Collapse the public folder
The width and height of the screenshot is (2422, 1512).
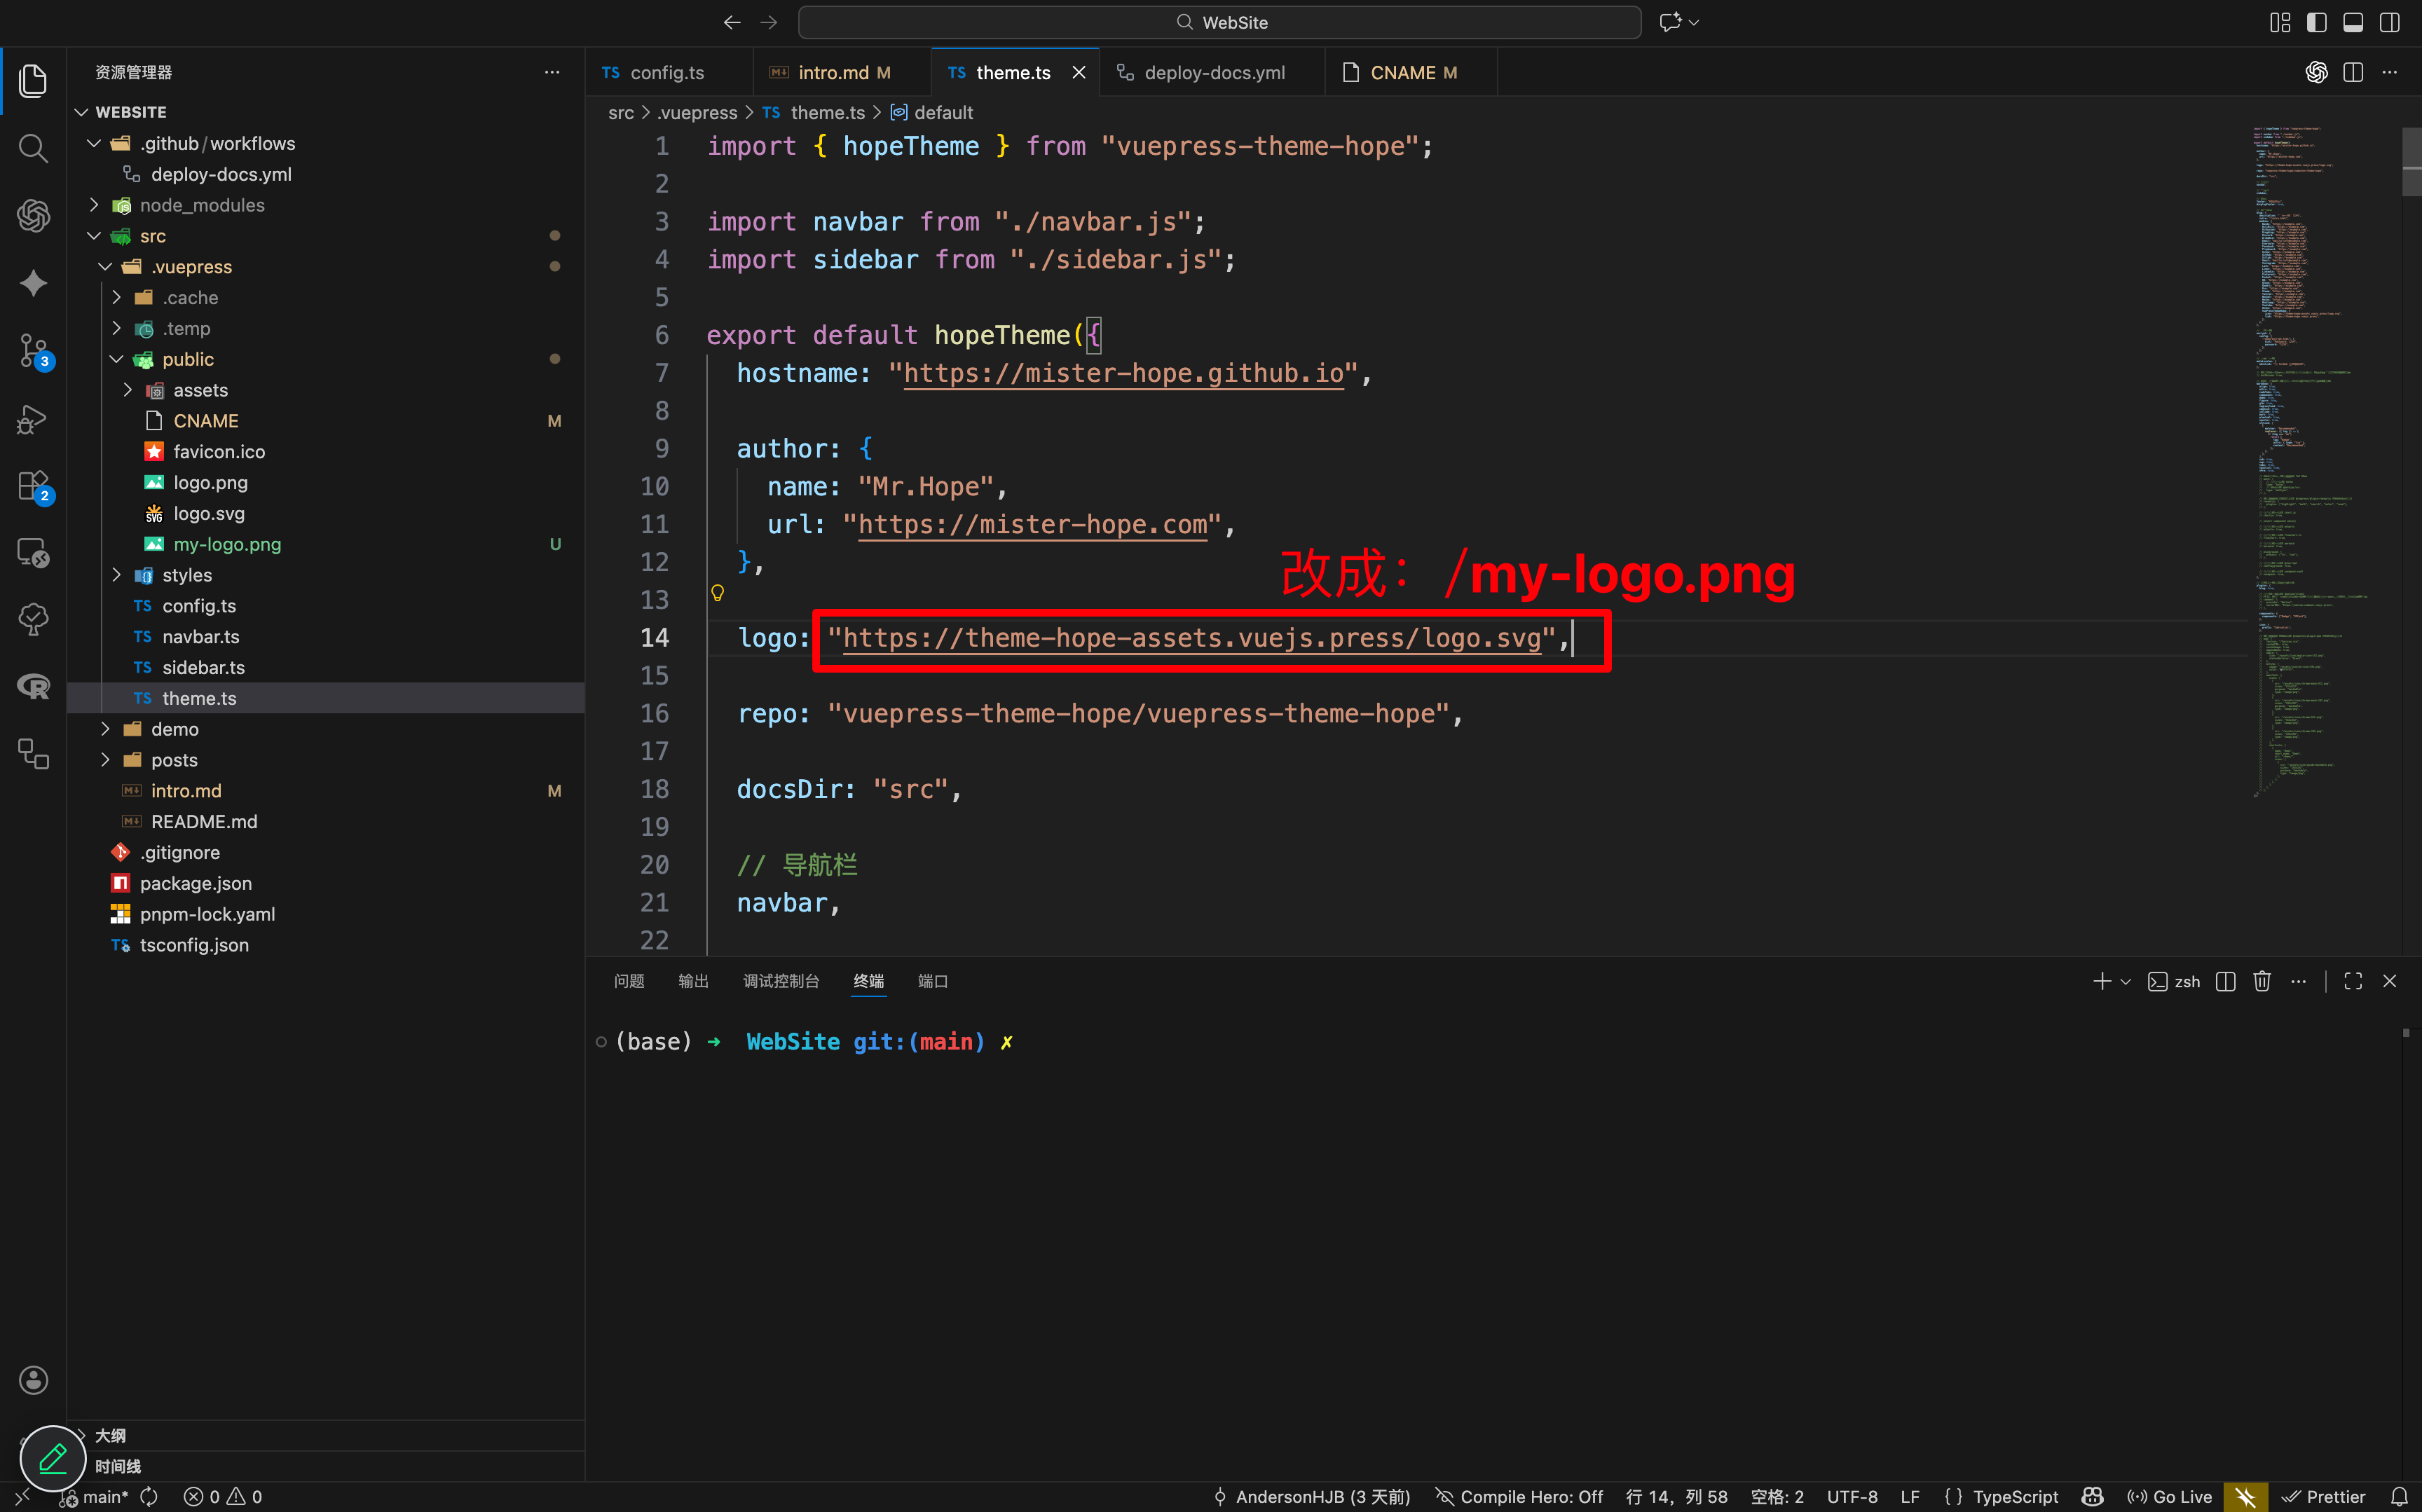pos(116,359)
